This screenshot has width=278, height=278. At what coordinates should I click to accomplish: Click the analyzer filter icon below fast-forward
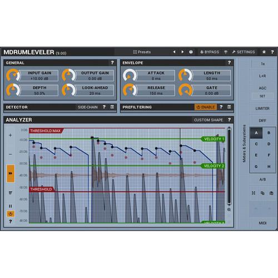11,193
